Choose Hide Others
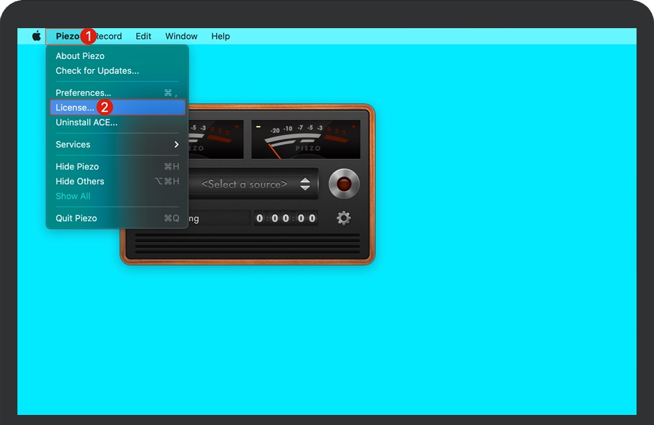 pos(117,181)
